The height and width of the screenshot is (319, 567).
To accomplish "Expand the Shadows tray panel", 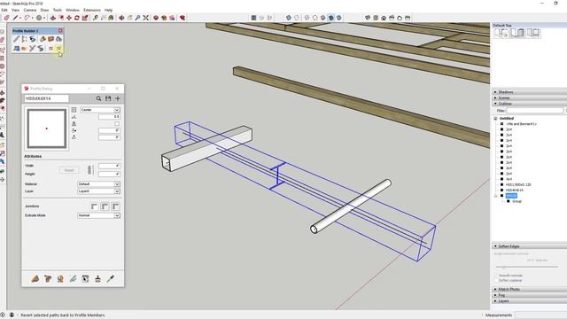I will tap(530, 92).
